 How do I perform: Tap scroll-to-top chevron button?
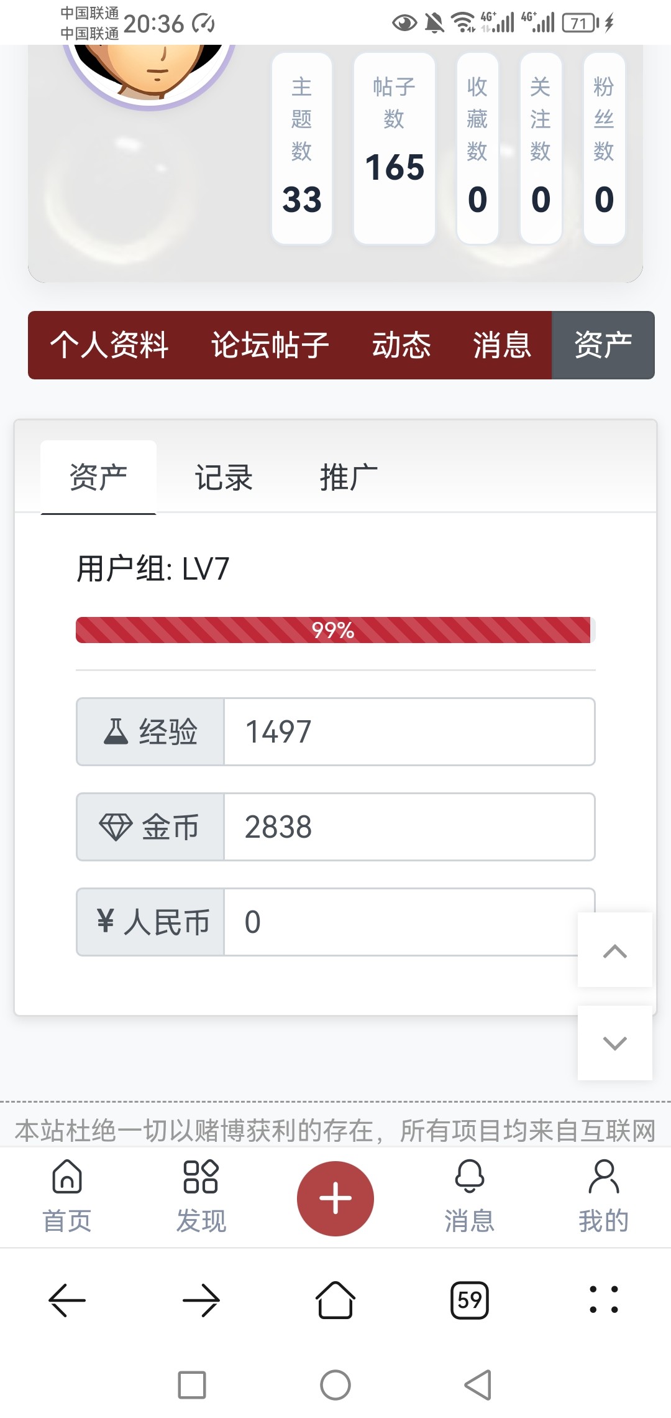(615, 950)
